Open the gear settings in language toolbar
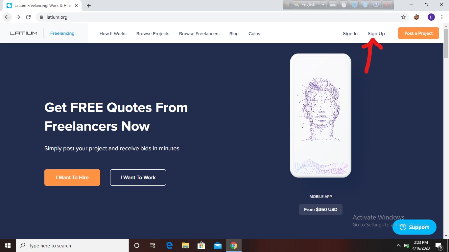449x252 pixels. [x=354, y=5]
